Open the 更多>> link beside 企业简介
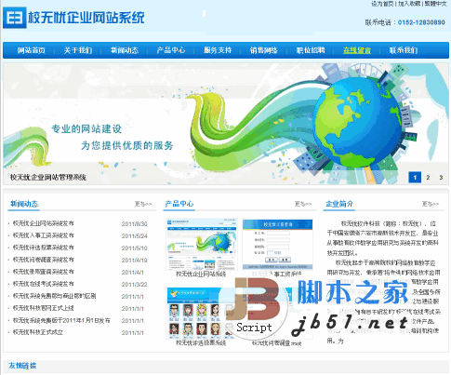Viewport: 451px width, 375px height. [x=431, y=204]
